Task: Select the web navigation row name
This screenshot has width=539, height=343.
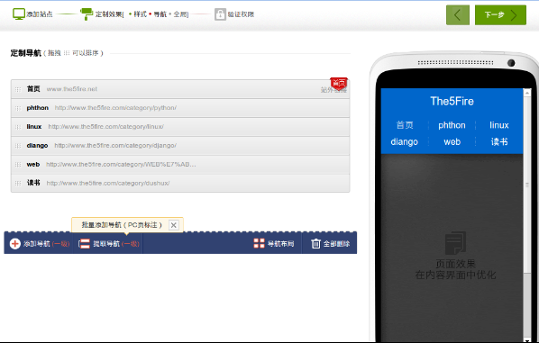Action: pyautogui.click(x=33, y=165)
